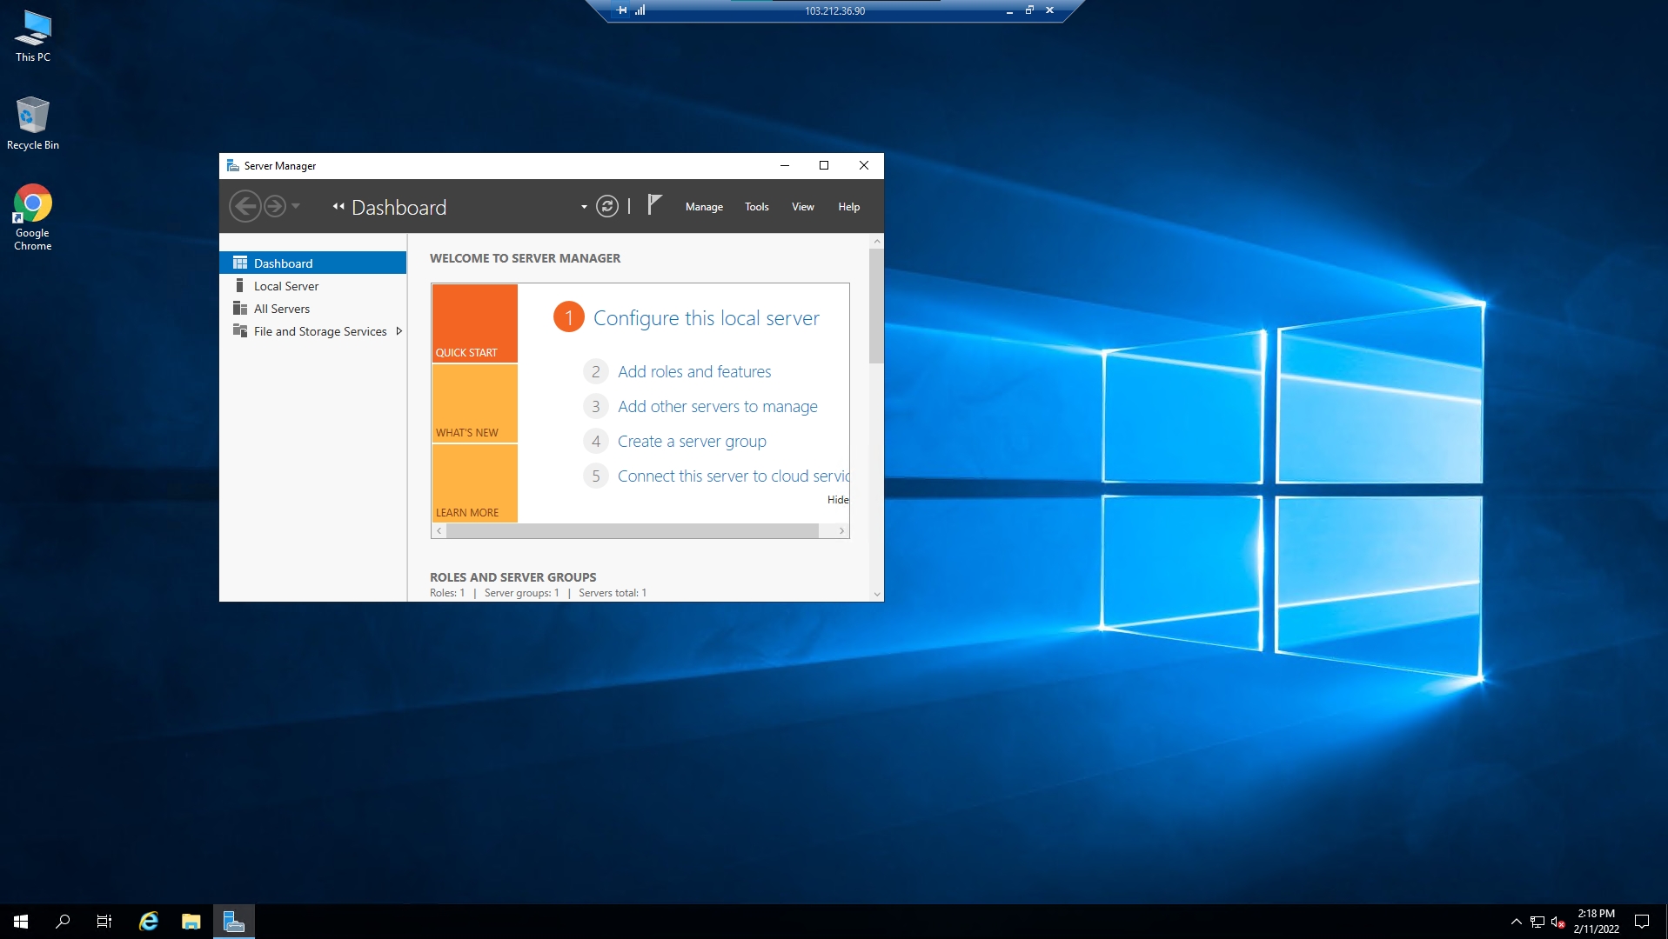Open Internet Explorer from the taskbar
Viewport: 1668px width, 939px height.
click(x=149, y=922)
